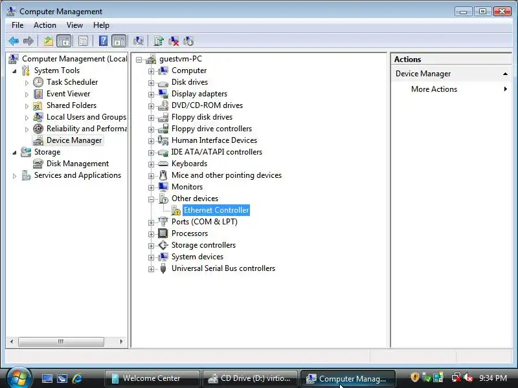Collapse the Other devices category

point(151,199)
